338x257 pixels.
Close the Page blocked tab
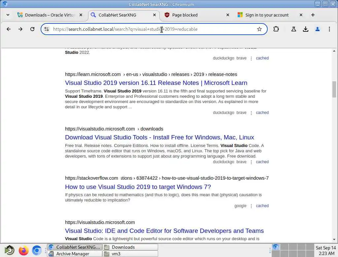[228, 15]
